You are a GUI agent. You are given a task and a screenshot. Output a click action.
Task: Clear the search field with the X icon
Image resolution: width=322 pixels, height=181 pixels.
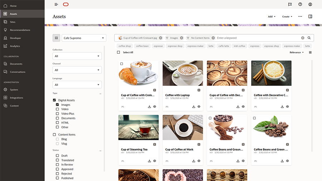point(303,38)
